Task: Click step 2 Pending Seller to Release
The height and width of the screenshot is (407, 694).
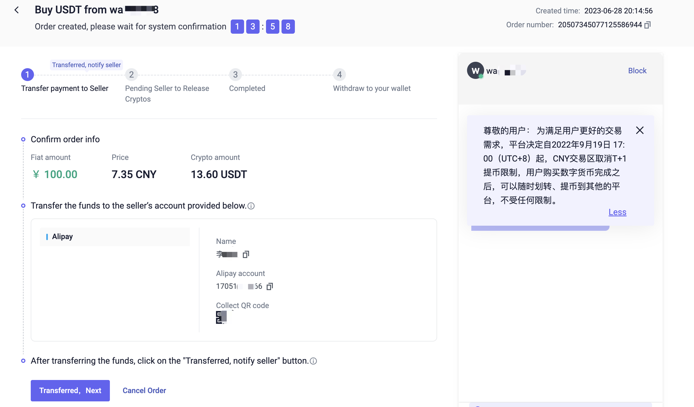Action: (131, 75)
